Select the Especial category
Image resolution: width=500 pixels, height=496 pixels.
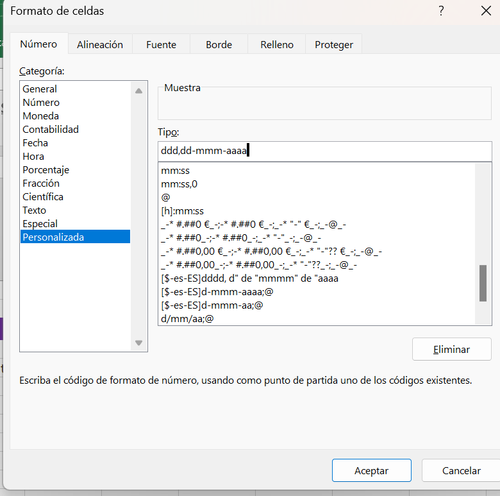(x=75, y=224)
